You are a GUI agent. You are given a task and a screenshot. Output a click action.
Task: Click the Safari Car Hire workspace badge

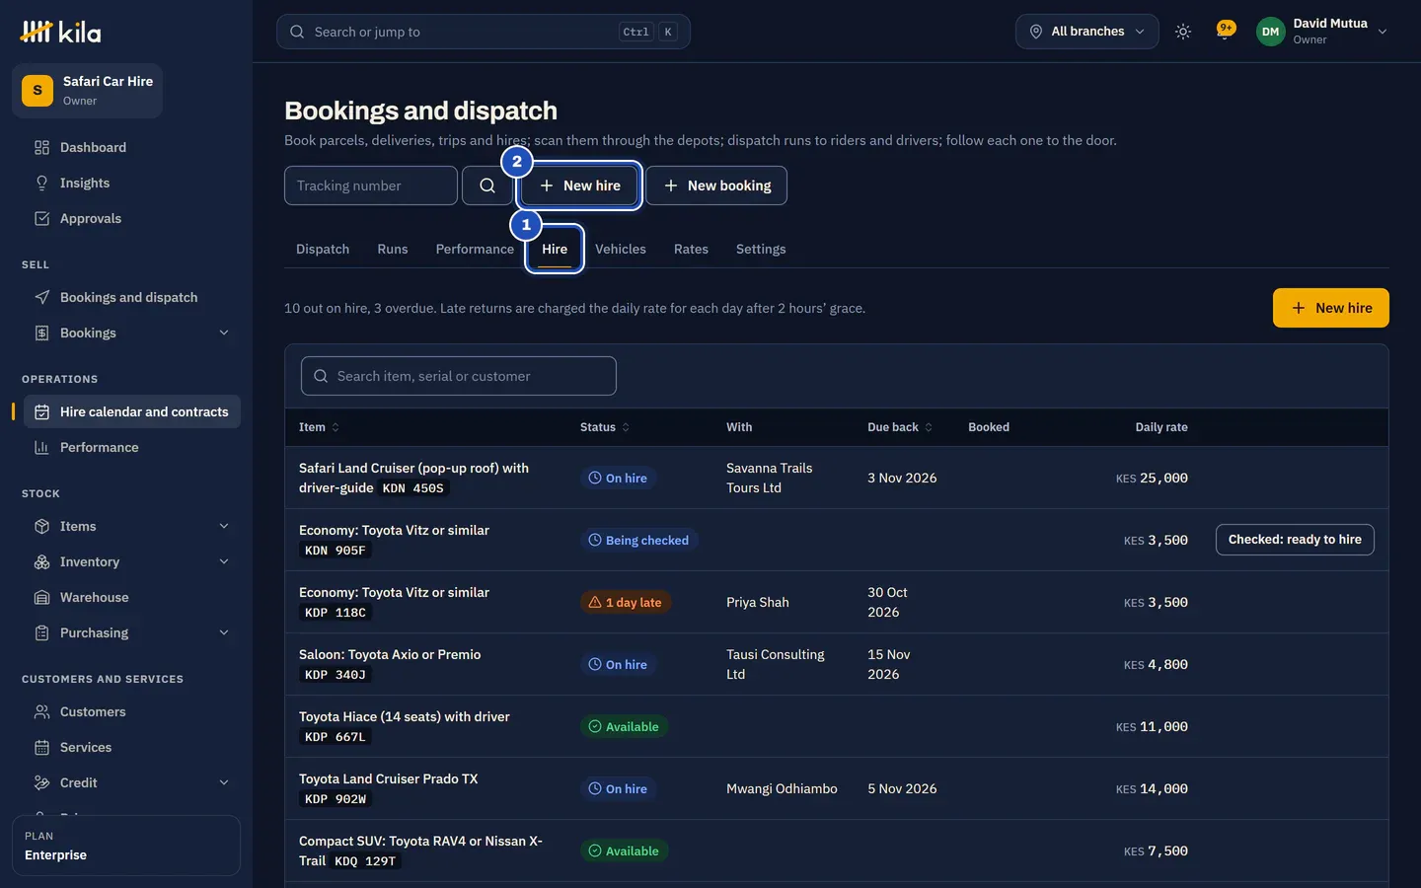[x=87, y=91]
